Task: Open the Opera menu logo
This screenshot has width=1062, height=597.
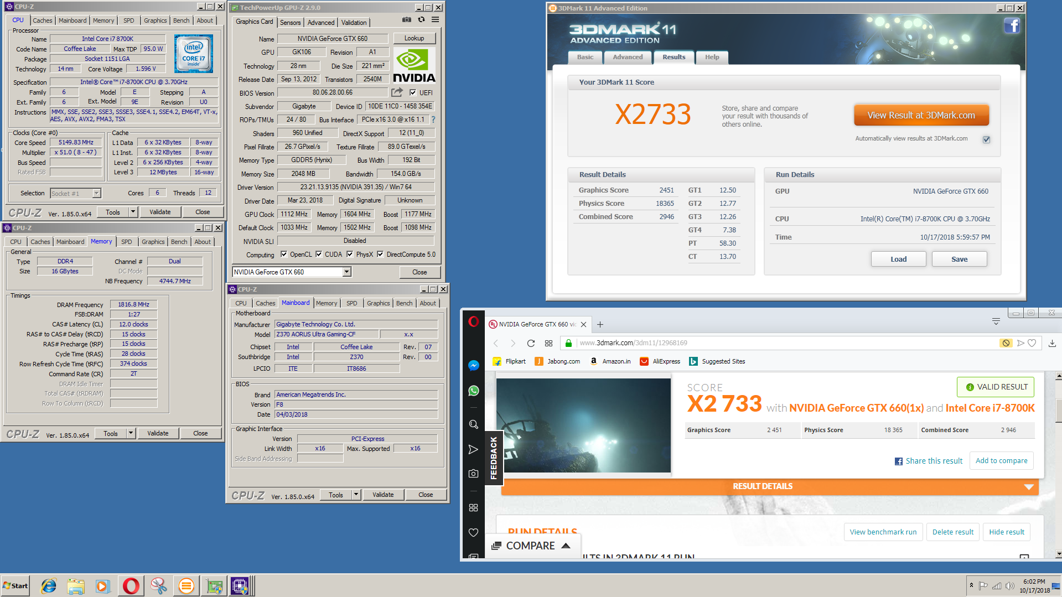Action: [x=473, y=321]
